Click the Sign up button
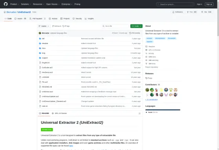This screenshot has height=150, width=219. pos(209,4)
